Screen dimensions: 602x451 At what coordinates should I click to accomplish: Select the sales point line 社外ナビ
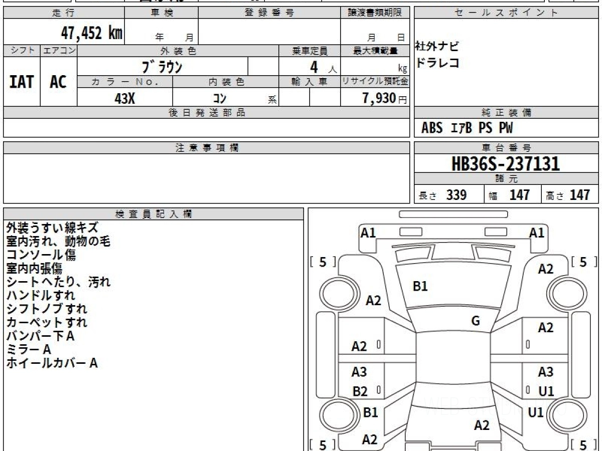click(436, 47)
